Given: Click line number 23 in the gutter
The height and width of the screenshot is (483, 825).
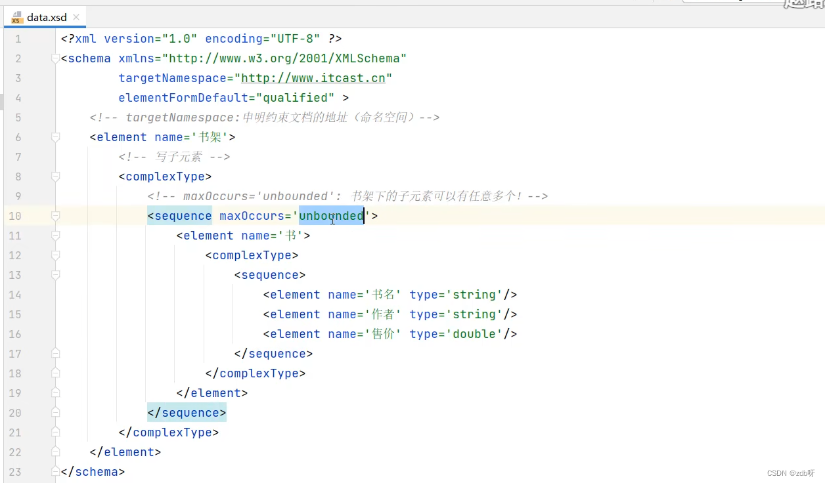Looking at the screenshot, I should coord(15,472).
